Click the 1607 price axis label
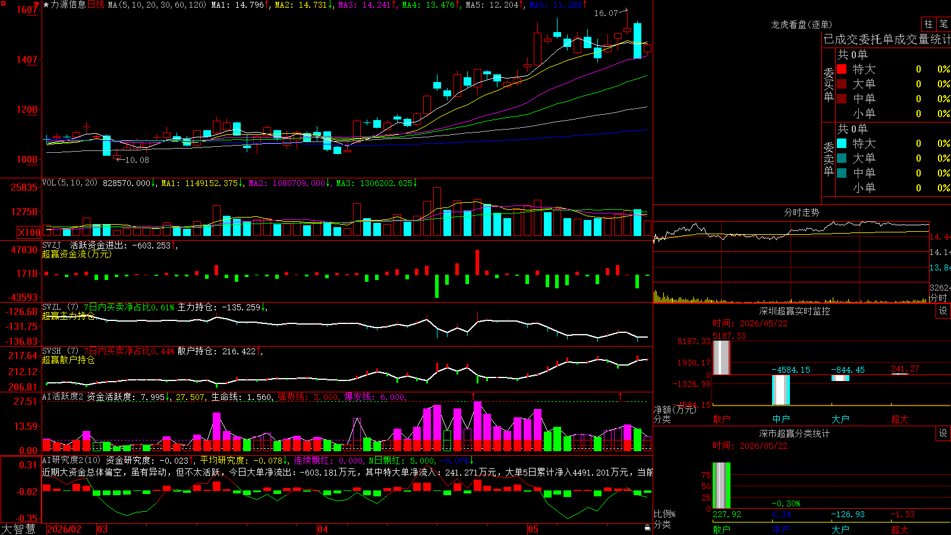This screenshot has width=951, height=535. (x=27, y=10)
